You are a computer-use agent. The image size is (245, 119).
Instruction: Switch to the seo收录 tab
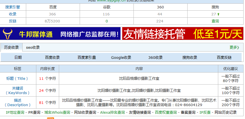[33, 47]
